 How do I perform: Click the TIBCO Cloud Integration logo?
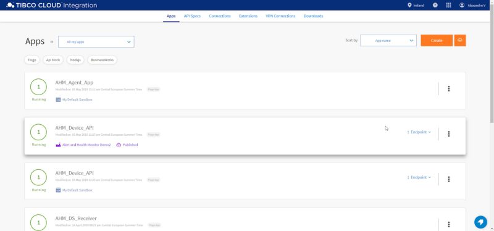(52, 5)
